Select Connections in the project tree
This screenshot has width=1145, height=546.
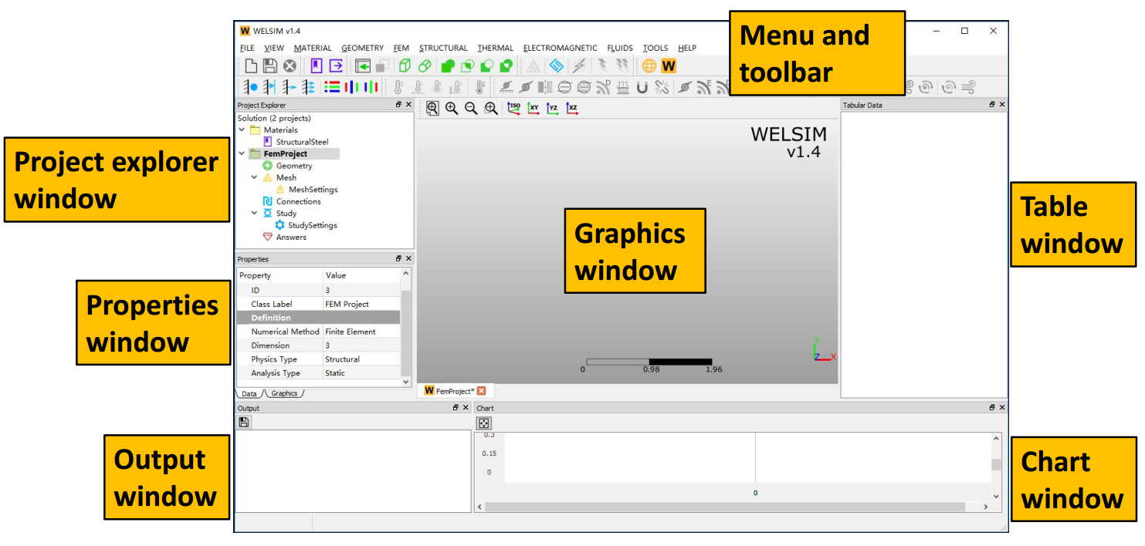(x=298, y=201)
